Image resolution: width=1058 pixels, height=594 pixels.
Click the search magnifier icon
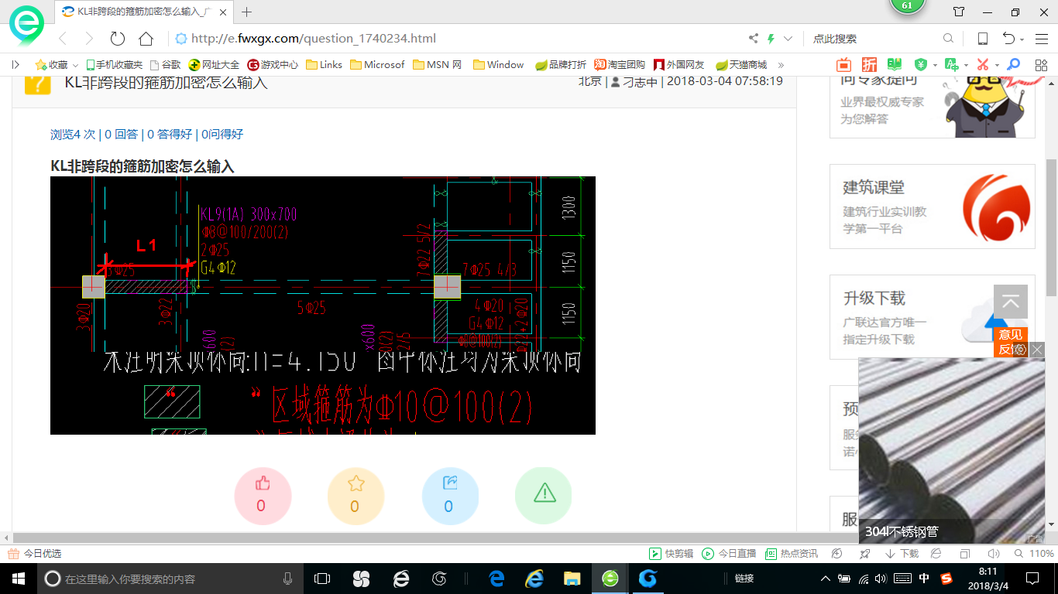point(949,39)
